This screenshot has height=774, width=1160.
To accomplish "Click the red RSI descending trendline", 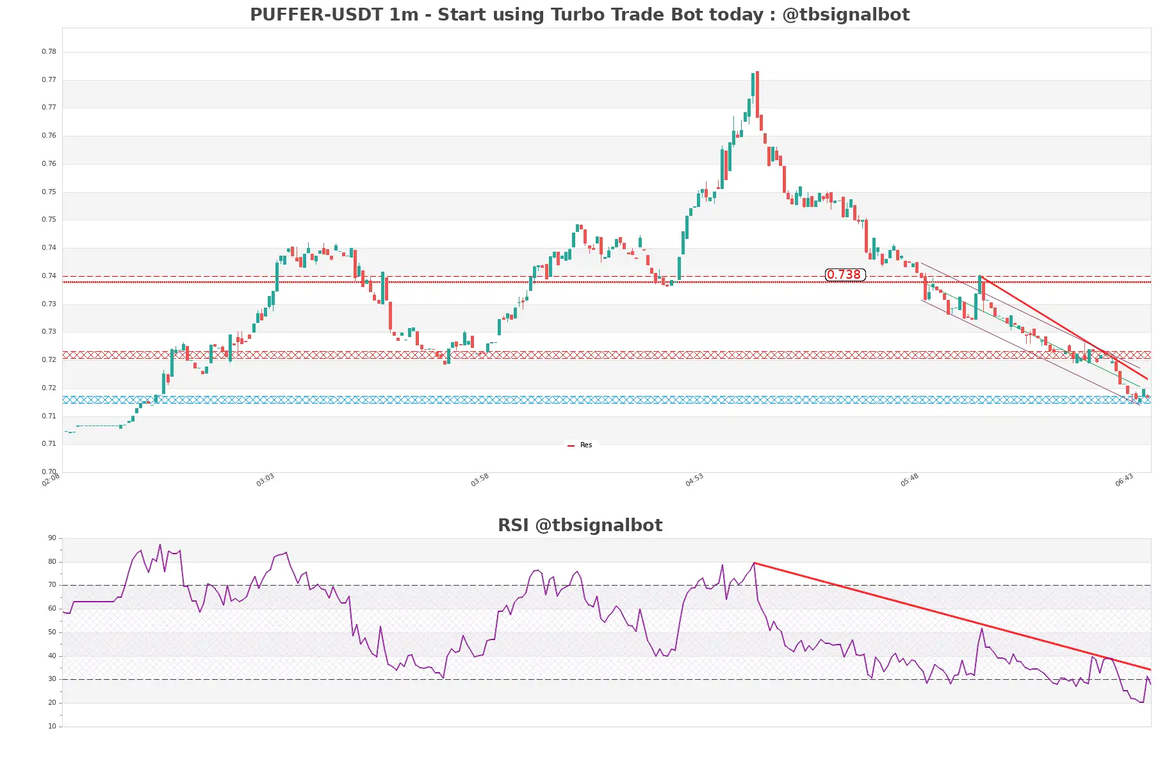I will pyautogui.click(x=952, y=616).
